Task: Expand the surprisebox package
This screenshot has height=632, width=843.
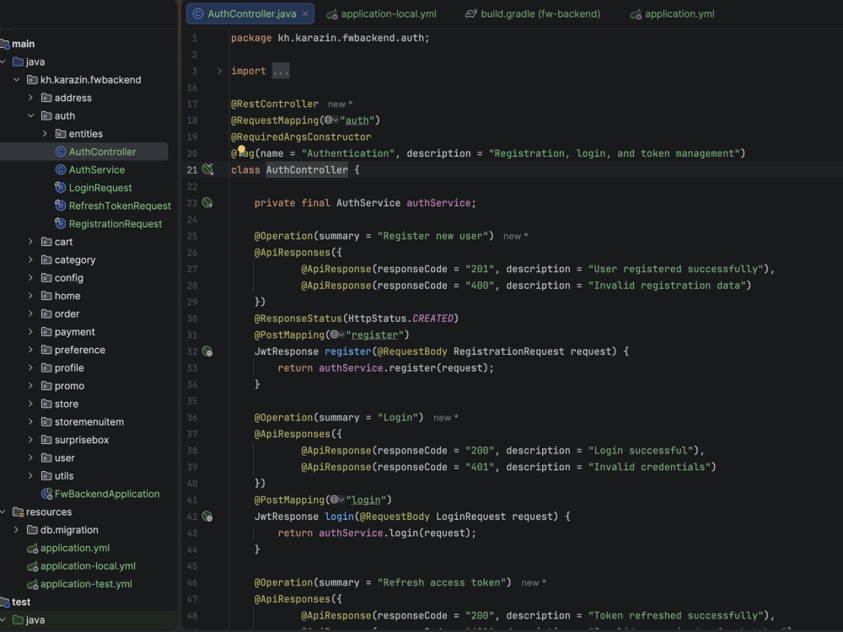Action: click(x=30, y=440)
